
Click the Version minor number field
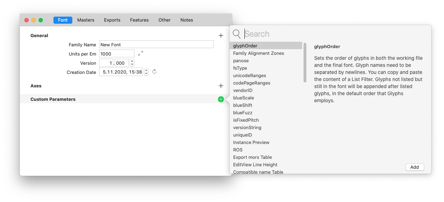coord(122,63)
